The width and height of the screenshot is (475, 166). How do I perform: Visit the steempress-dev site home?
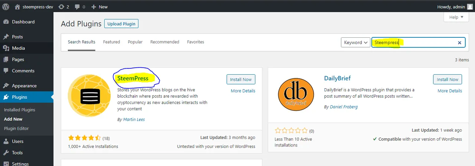coord(34,7)
